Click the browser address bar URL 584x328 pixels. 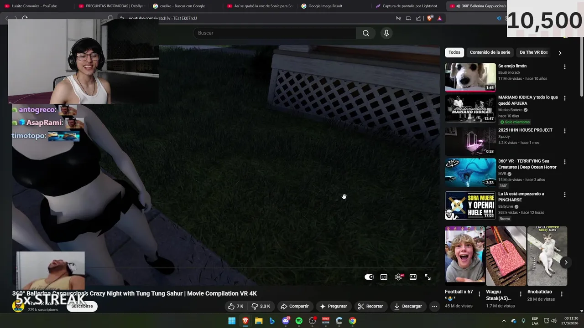coord(163,18)
